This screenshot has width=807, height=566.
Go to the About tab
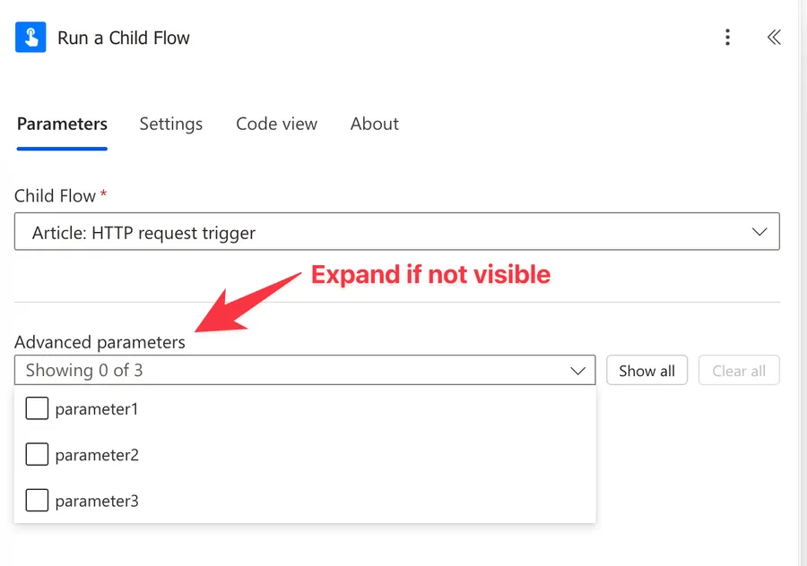(x=374, y=124)
